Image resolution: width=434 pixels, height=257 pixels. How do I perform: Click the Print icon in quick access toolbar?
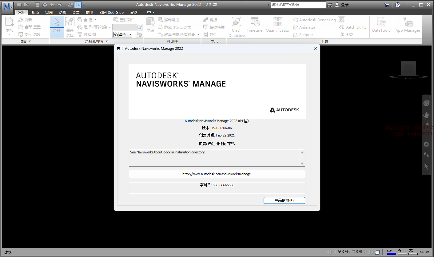[x=45, y=5]
